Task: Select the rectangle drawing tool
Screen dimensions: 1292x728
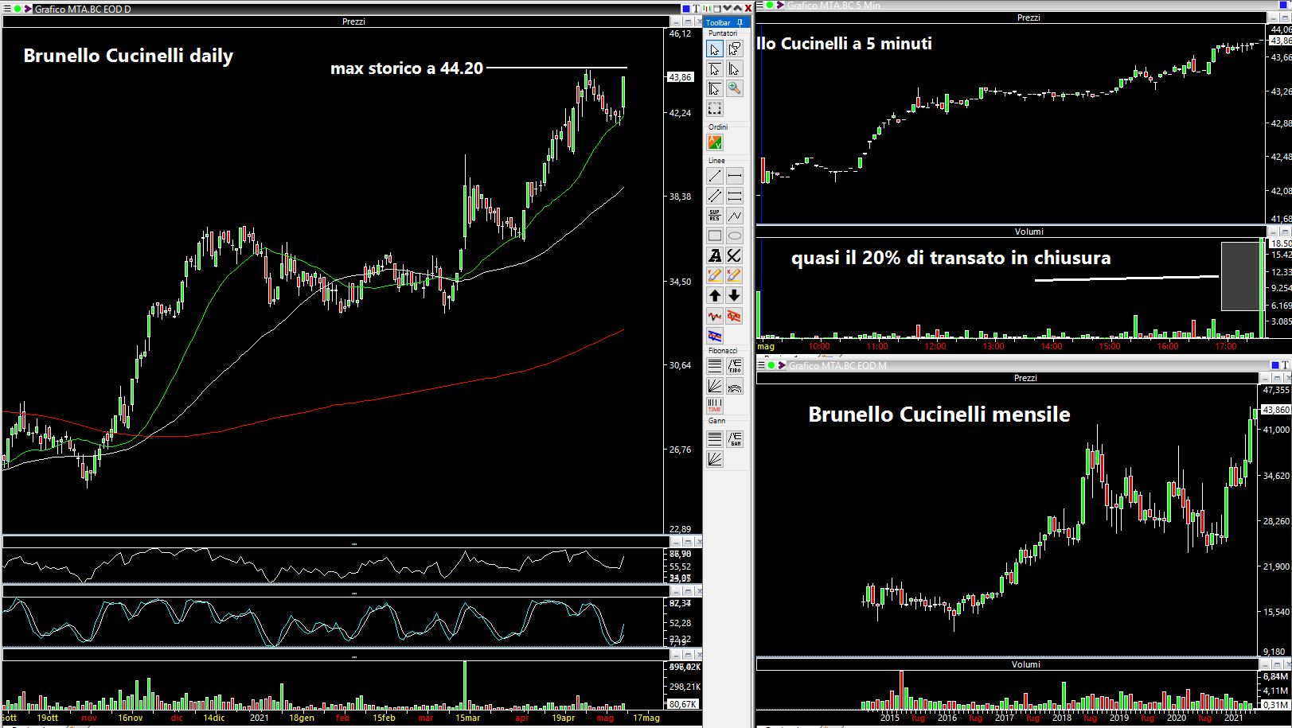Action: [715, 236]
